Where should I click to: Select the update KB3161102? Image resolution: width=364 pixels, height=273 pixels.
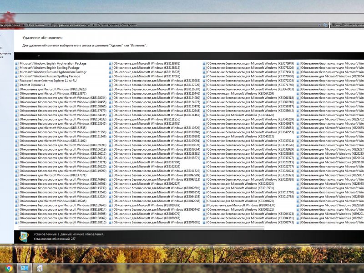tap(53, 141)
